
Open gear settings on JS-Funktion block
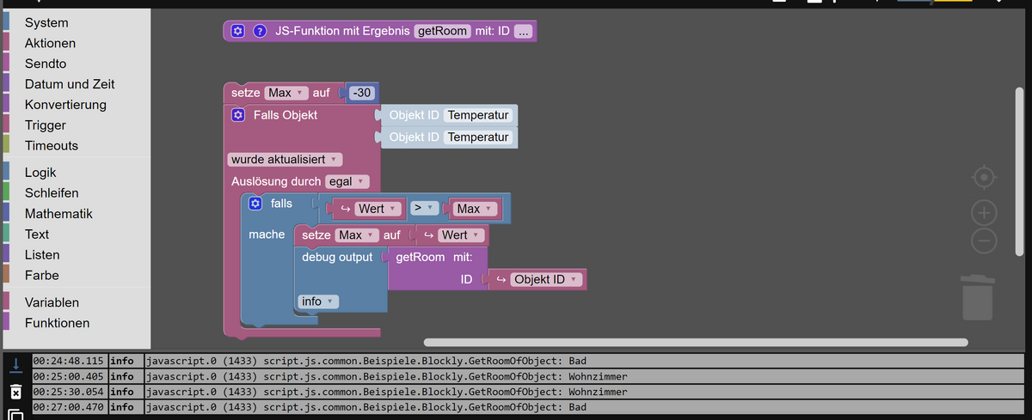click(x=238, y=32)
